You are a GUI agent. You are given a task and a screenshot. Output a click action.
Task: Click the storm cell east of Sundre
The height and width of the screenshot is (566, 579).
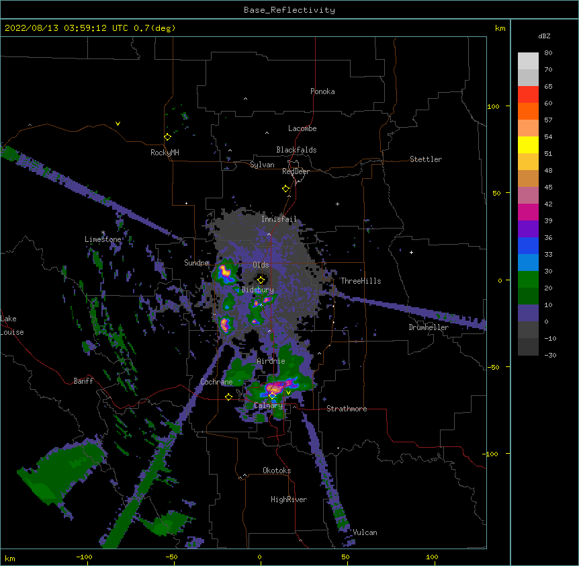pyautogui.click(x=224, y=273)
